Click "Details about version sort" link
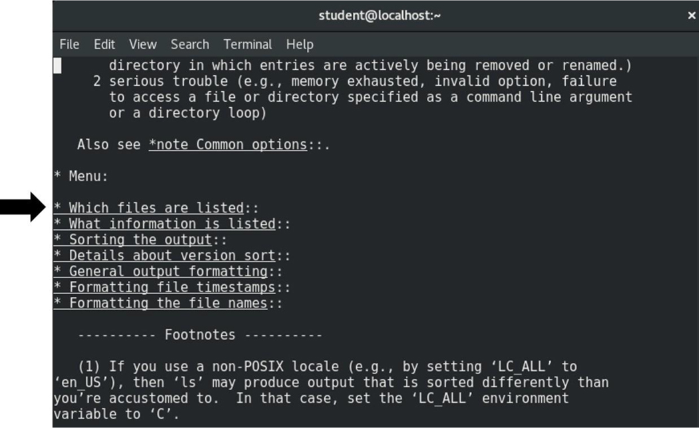 click(x=172, y=256)
